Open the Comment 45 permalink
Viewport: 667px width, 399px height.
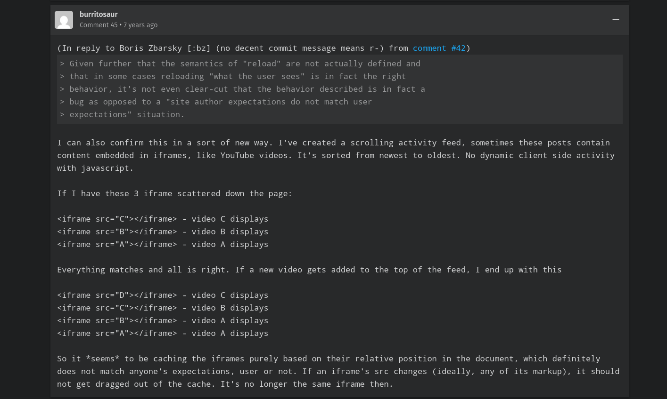98,25
